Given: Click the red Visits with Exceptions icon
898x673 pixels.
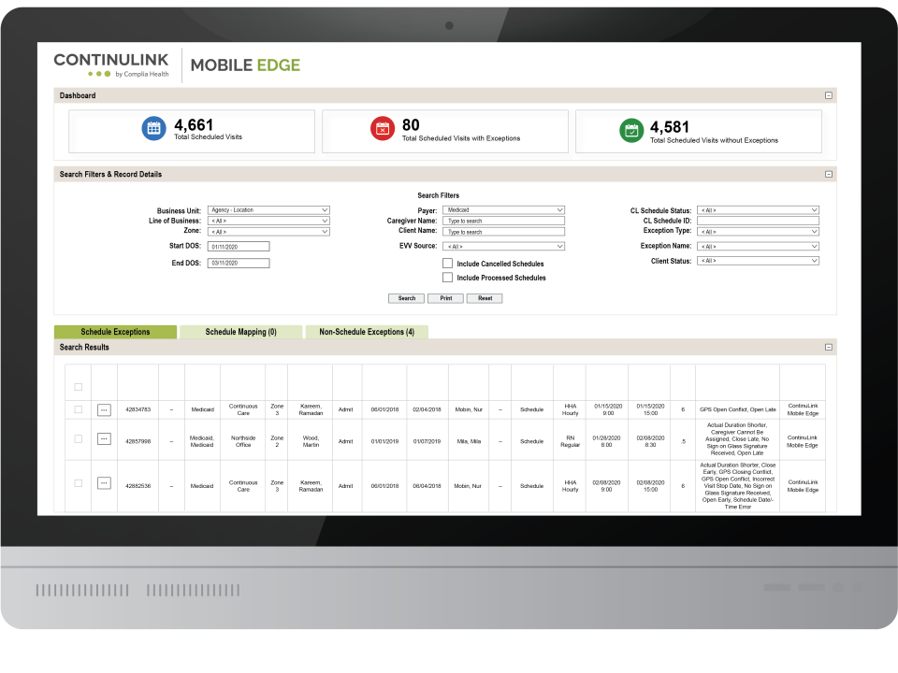Looking at the screenshot, I should pyautogui.click(x=384, y=127).
